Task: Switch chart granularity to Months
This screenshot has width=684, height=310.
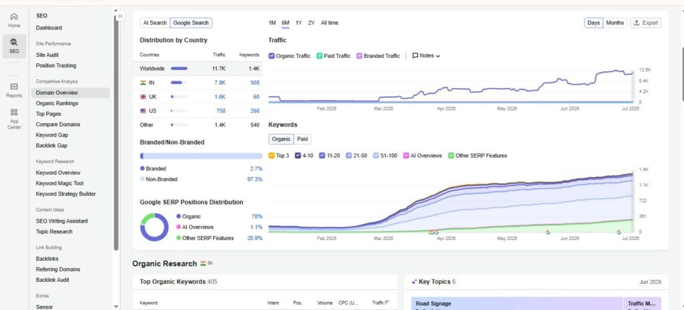Action: coord(615,23)
